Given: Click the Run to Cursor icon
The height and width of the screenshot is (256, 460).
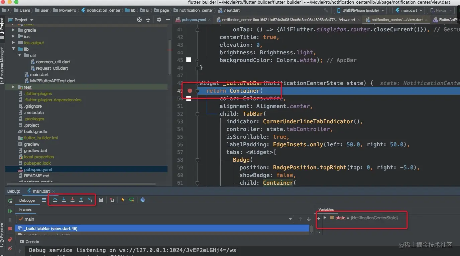Looking at the screenshot, I should (90, 200).
